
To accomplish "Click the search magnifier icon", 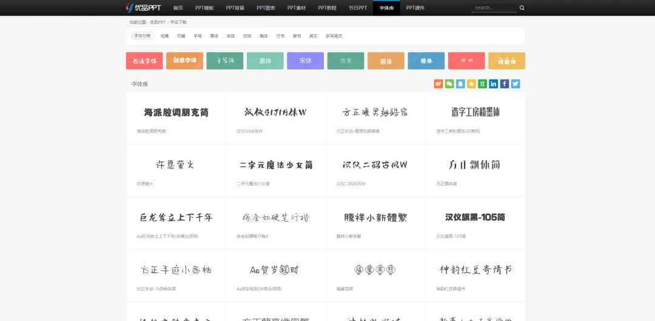I will point(522,8).
